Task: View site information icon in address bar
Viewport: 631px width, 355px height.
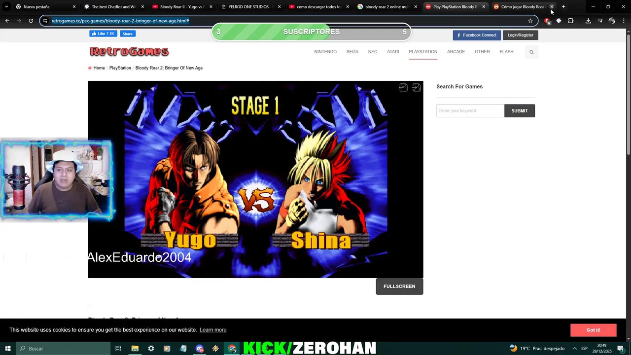Action: click(45, 21)
